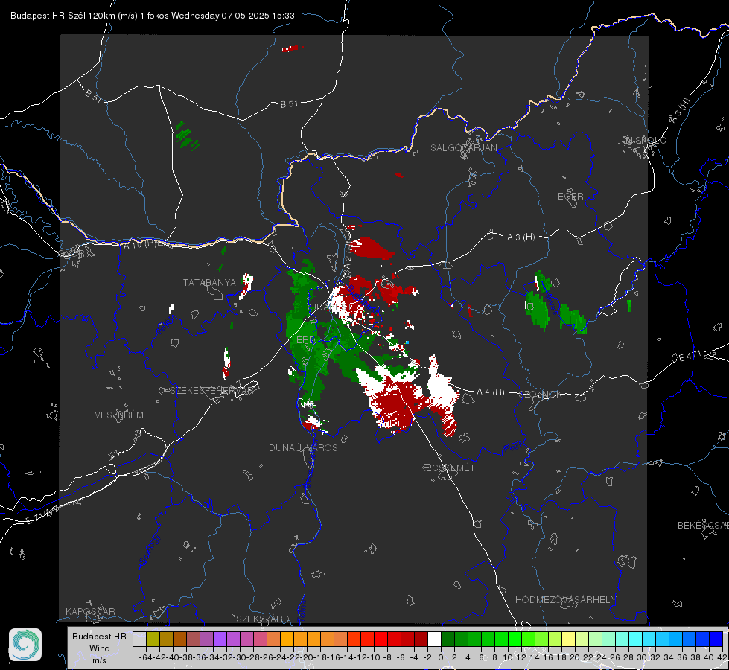Click the '-64' value on the legend scale
729x670 pixels.
(145, 657)
